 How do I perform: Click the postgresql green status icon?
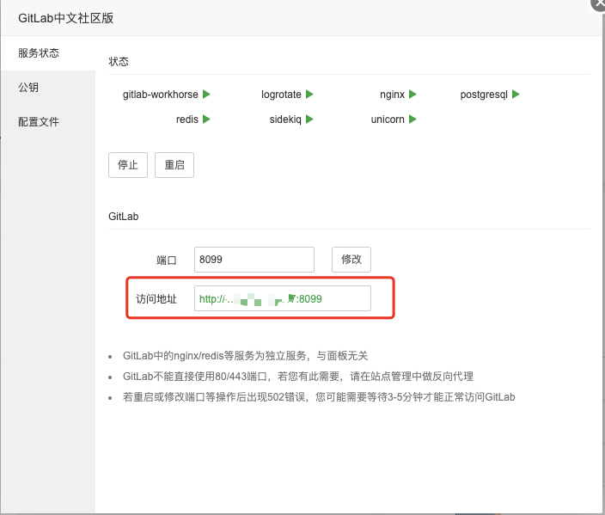[516, 95]
